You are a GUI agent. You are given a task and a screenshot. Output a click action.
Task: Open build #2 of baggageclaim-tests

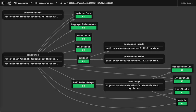[x=83, y=28]
